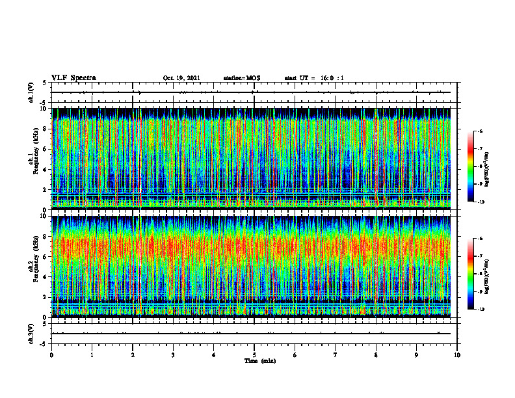The width and height of the screenshot is (515, 398).
Task: Select the ch.2 color bar log(PSD) label
Action: [487, 276]
